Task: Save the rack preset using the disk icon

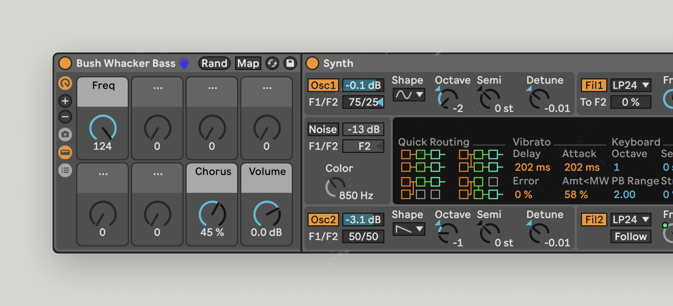Action: pyautogui.click(x=290, y=63)
